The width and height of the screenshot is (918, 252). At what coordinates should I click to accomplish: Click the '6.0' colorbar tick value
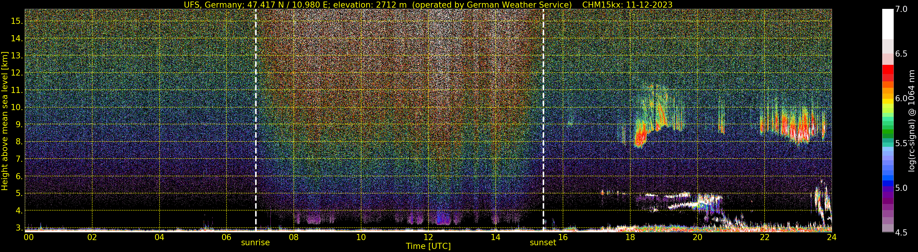[x=901, y=98]
